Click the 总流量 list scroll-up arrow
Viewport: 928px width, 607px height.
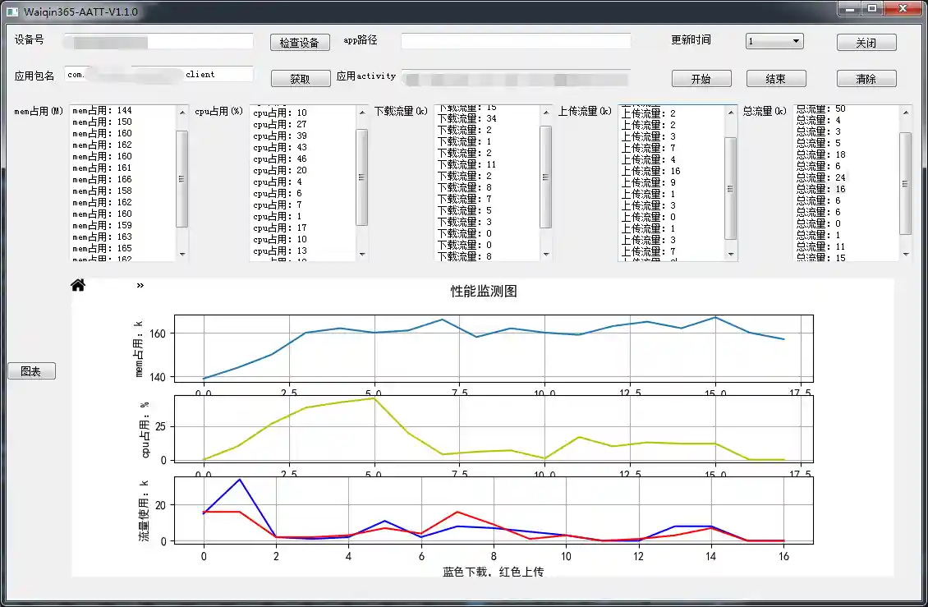click(x=906, y=113)
